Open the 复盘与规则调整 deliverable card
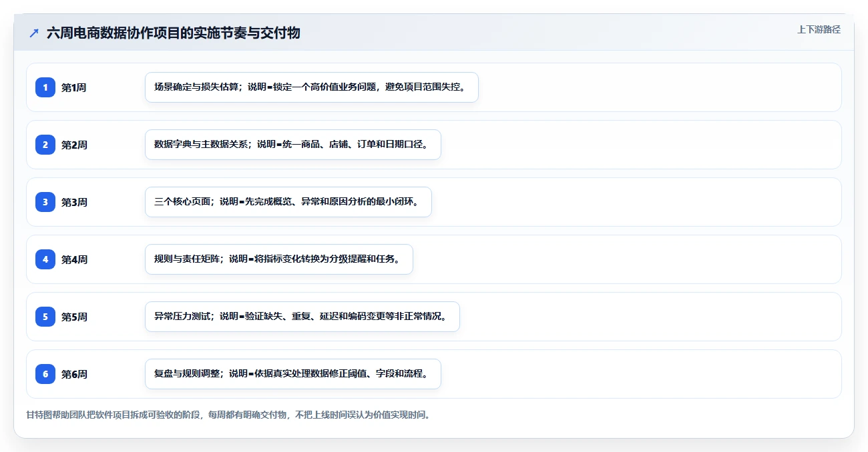 293,374
